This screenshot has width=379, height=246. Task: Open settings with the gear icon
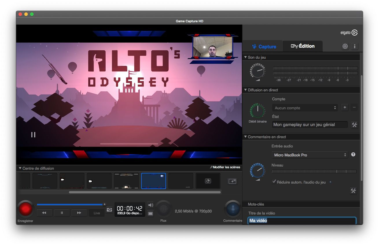tap(345, 46)
